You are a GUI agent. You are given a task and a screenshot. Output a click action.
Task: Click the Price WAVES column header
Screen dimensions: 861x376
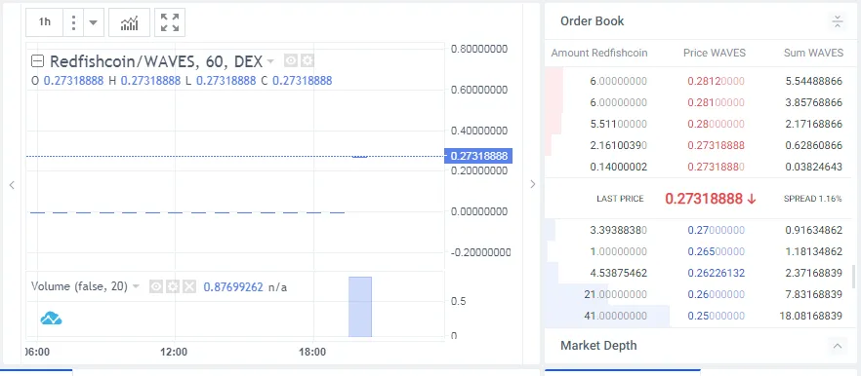point(715,54)
